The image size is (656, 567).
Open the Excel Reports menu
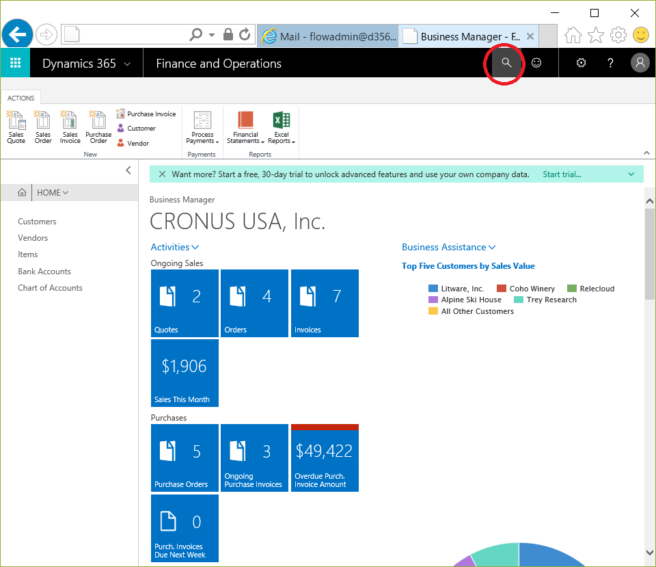click(282, 127)
